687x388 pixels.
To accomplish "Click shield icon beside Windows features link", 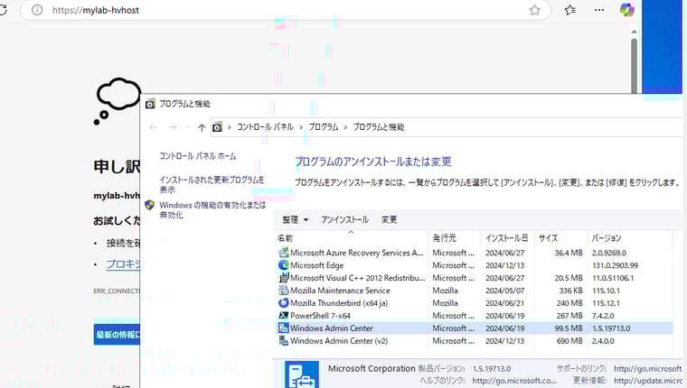I will coord(150,205).
